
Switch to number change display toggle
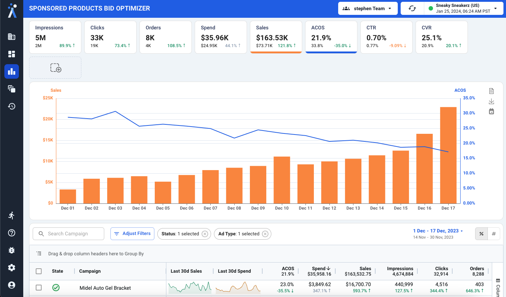(x=494, y=234)
